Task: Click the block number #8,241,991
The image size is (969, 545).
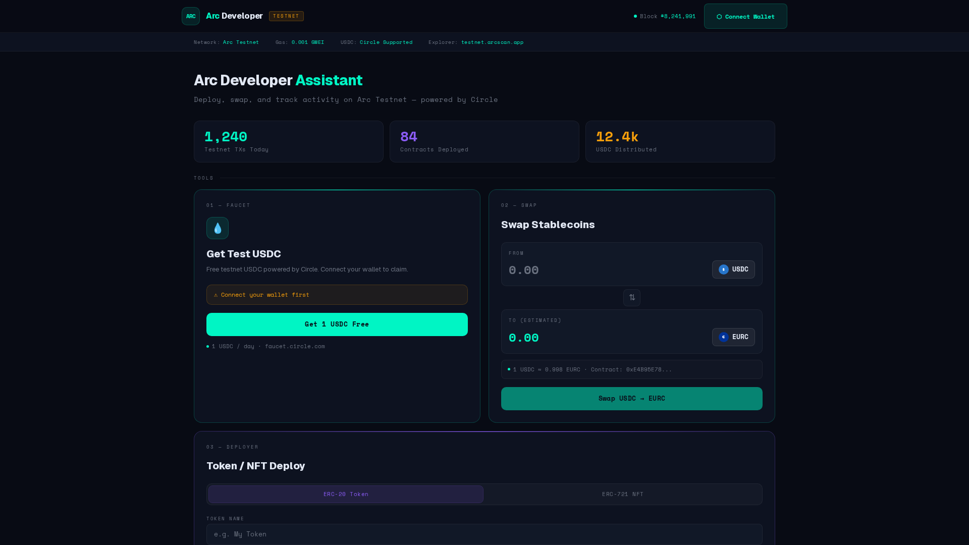Action: click(678, 16)
